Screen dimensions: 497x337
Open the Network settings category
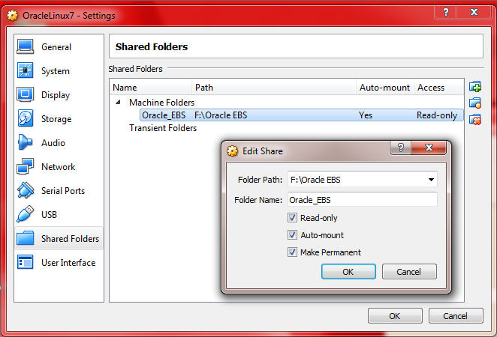coord(59,167)
